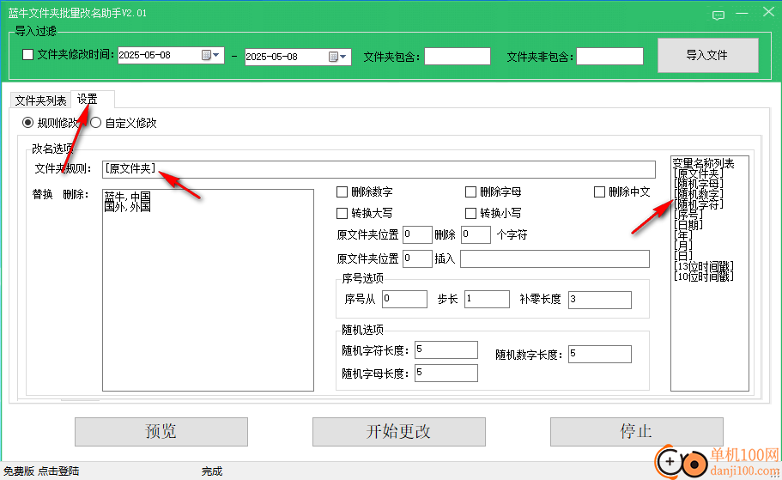
Task: Select [序号] in variable name list
Action: click(688, 215)
